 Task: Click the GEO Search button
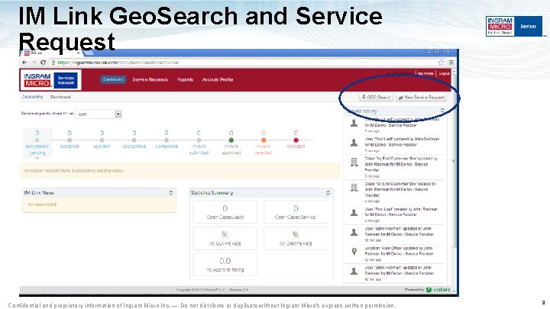coord(376,97)
